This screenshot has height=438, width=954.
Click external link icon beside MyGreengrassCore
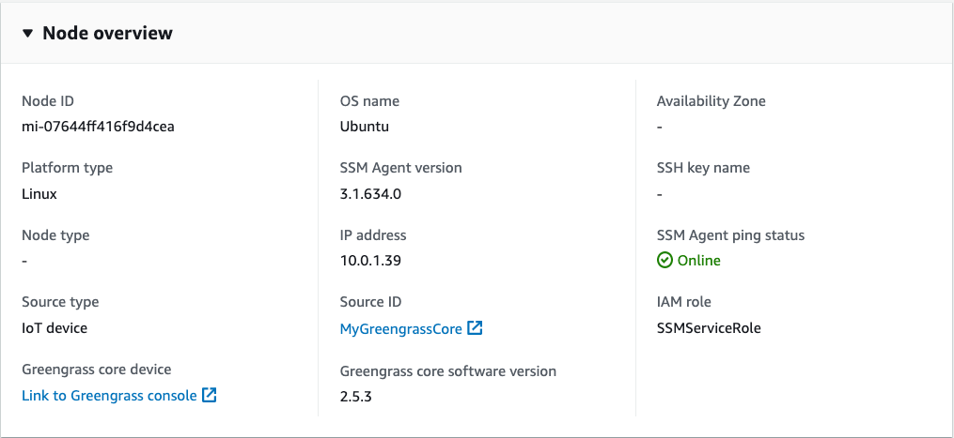(476, 328)
